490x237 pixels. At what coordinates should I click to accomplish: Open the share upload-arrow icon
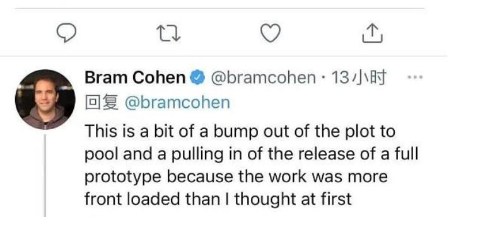pos(372,33)
